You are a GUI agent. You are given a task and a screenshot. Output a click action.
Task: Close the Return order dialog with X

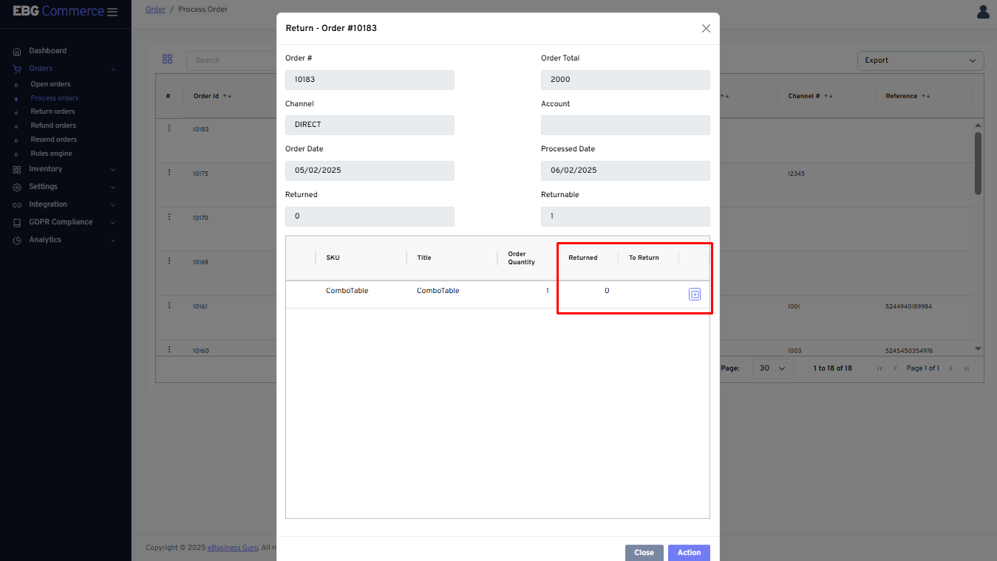click(x=706, y=28)
